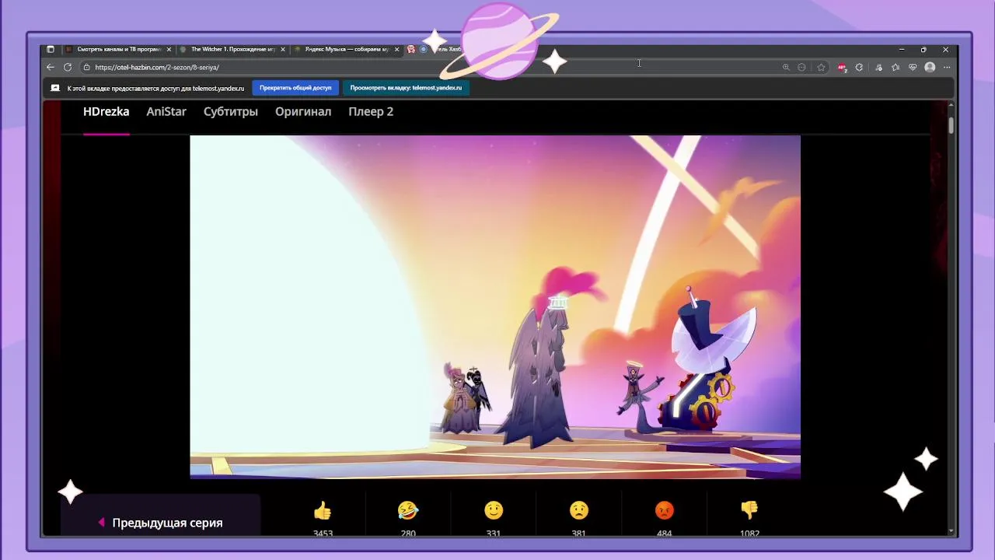The height and width of the screenshot is (560, 995).
Task: Select the Плеер 2 tab
Action: [x=371, y=111]
